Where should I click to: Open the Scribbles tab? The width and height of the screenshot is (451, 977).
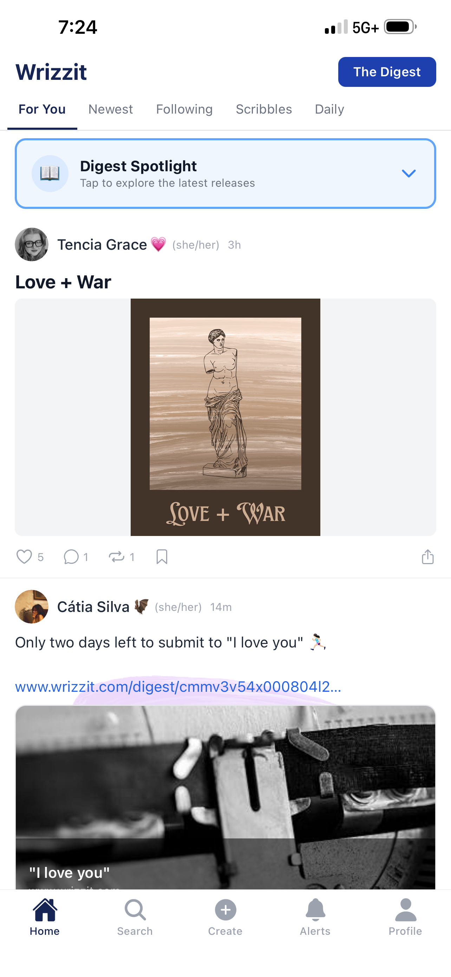(264, 109)
